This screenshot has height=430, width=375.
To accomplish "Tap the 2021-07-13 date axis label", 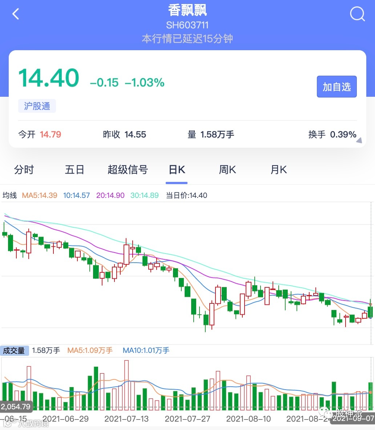I will click(x=126, y=419).
